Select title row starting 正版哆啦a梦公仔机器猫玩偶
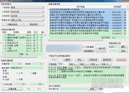Screen dimensions: 129x93 tap(88, 12)
